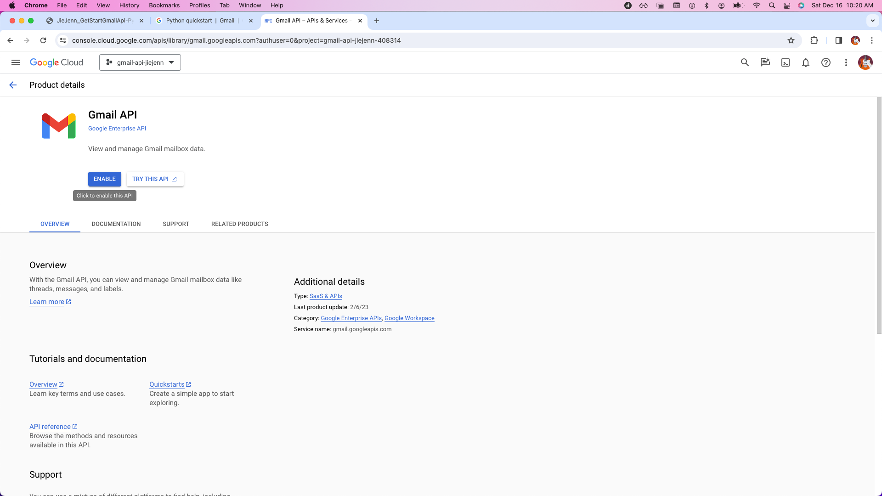Open the Chrome three-dot menu

[x=872, y=40]
